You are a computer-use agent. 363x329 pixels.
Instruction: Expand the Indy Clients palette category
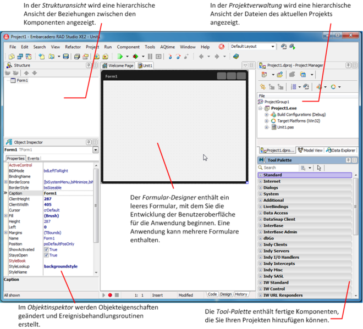pos(261,244)
